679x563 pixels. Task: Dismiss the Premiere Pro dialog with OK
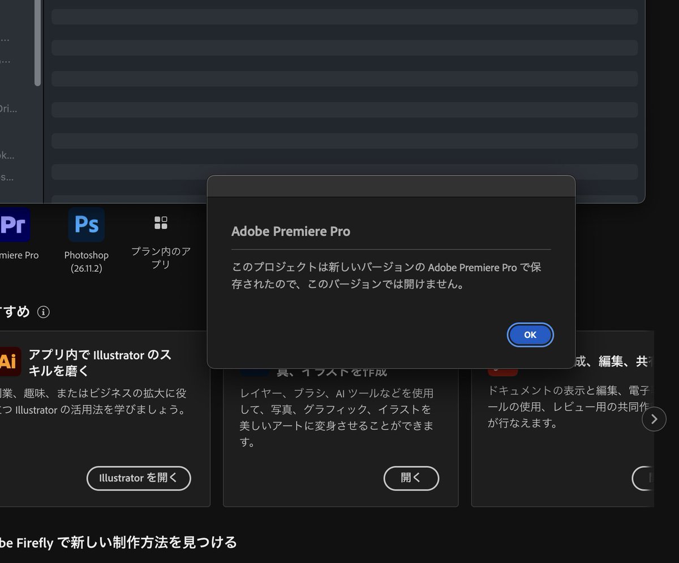click(x=530, y=335)
